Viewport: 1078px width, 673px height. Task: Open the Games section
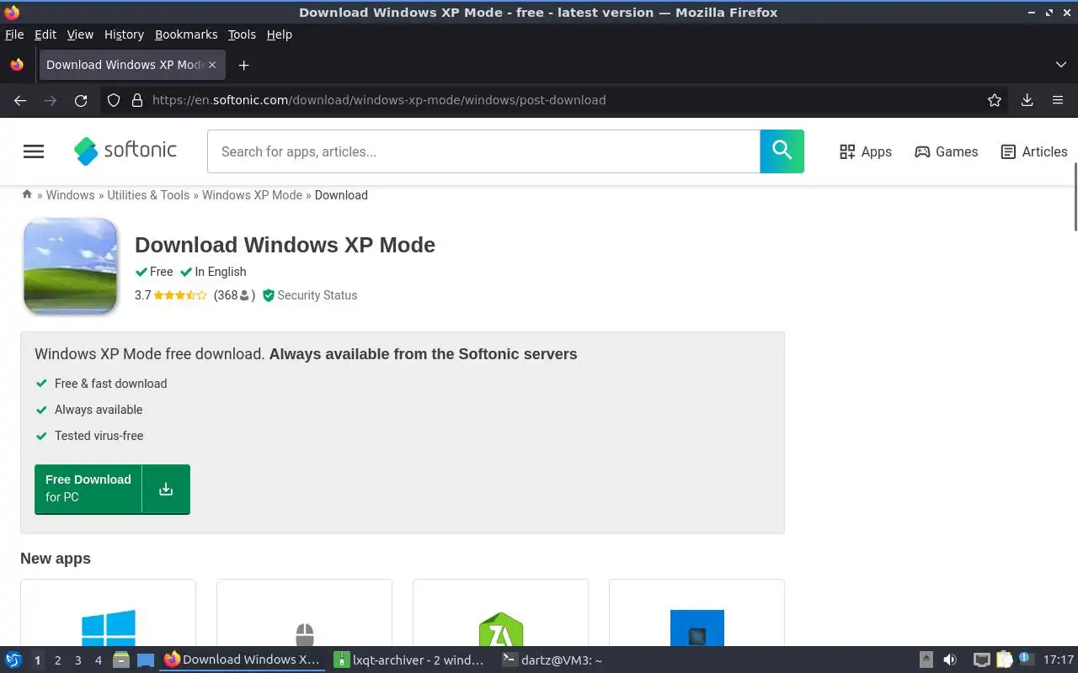click(947, 151)
